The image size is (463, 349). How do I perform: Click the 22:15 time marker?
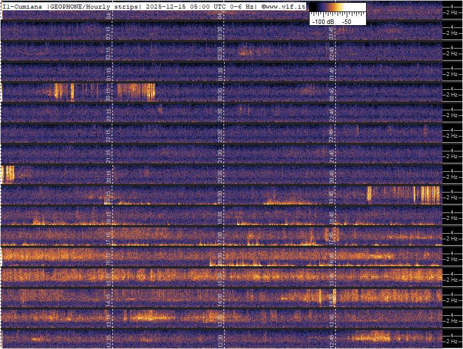pyautogui.click(x=108, y=136)
